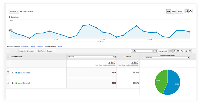Viewport: 201px width, 105px height.
Task: Click the 22 Feb axis label
Action: tap(150, 40)
